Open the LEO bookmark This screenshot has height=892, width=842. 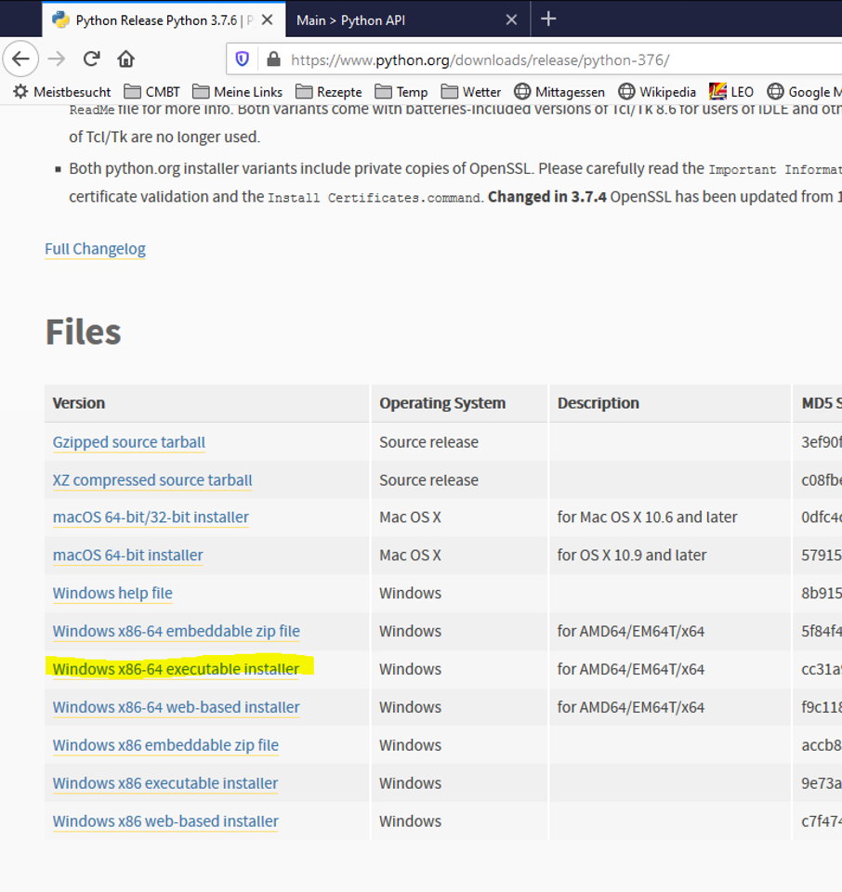pyautogui.click(x=730, y=91)
